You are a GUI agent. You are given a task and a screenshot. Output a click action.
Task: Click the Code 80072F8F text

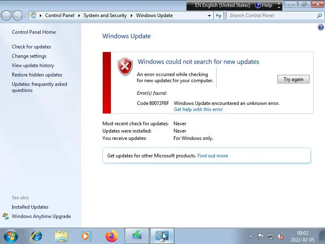click(153, 103)
